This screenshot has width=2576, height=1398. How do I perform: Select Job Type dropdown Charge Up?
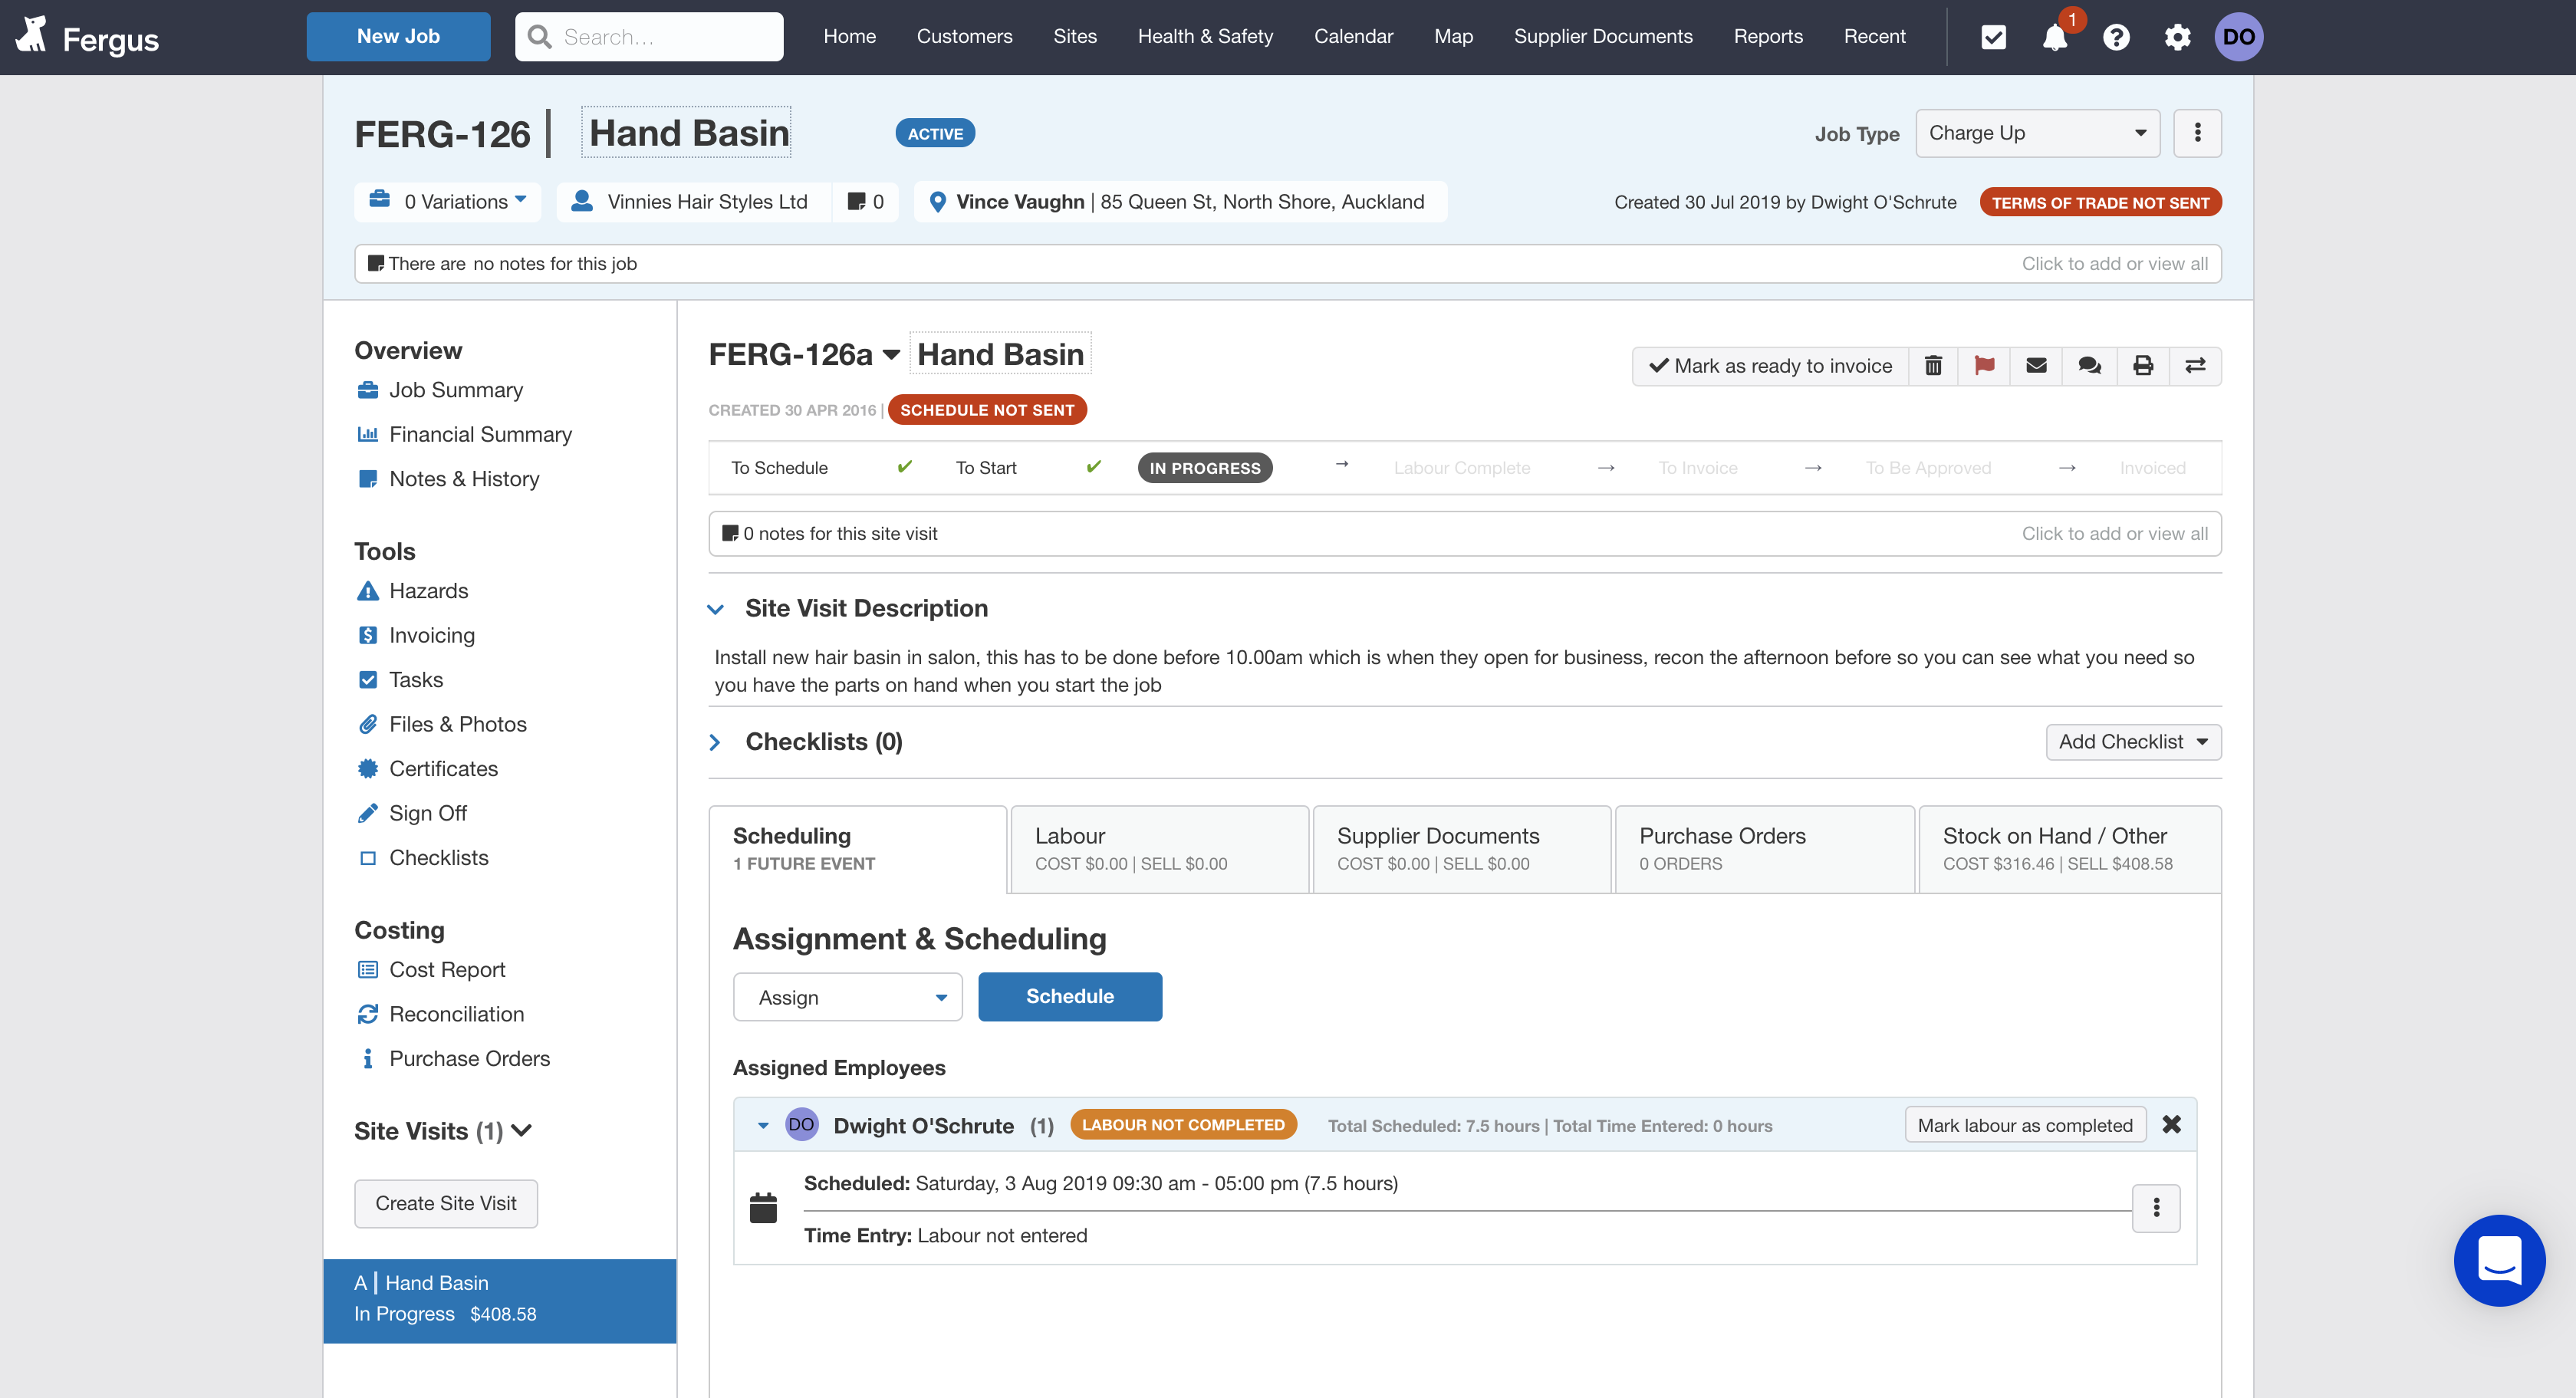[x=2035, y=133]
